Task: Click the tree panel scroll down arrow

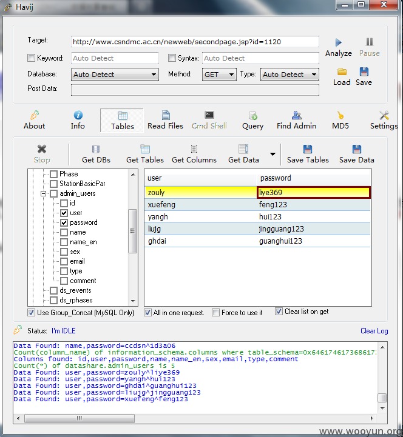Action: (x=133, y=301)
